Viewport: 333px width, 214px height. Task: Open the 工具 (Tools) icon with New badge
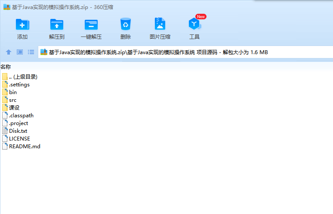coord(194,23)
